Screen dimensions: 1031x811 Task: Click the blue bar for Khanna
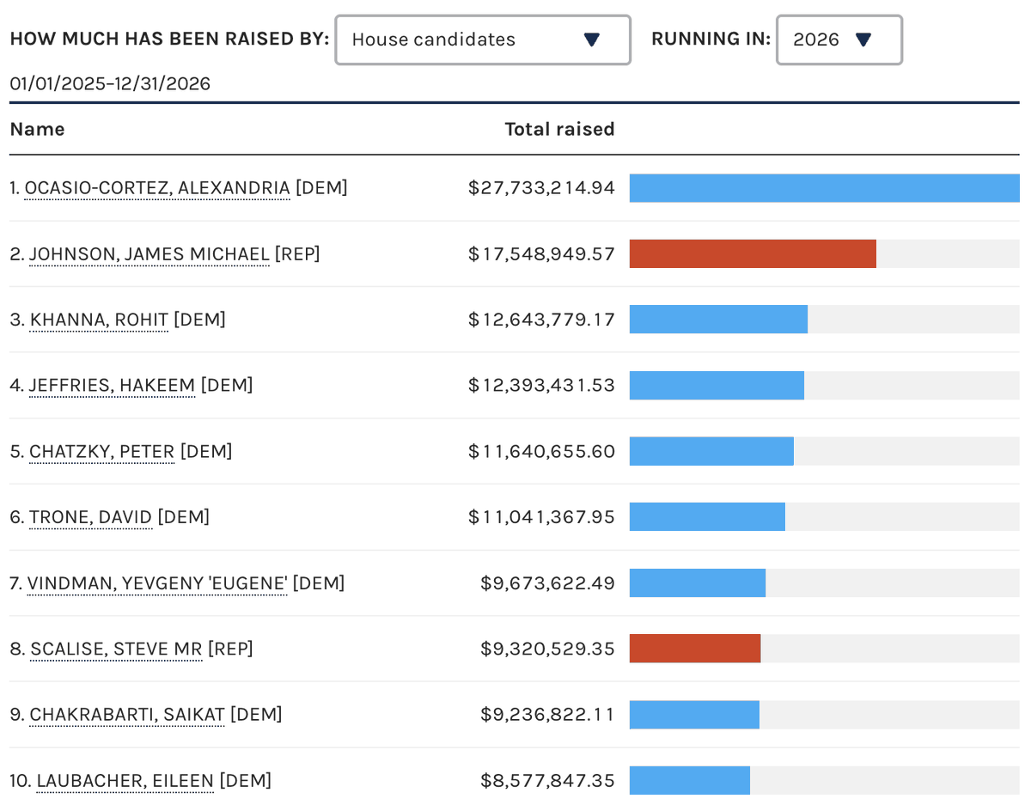718,320
